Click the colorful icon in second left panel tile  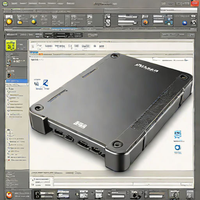coord(9,62)
